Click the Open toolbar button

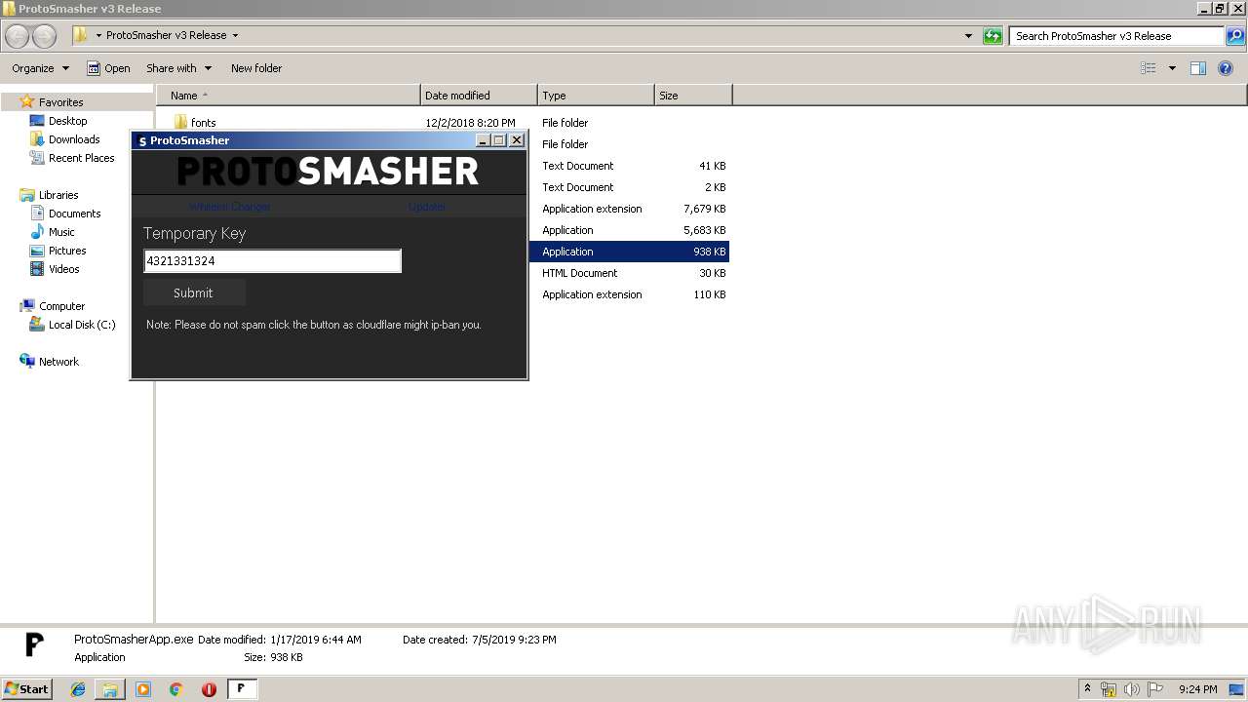click(x=108, y=68)
